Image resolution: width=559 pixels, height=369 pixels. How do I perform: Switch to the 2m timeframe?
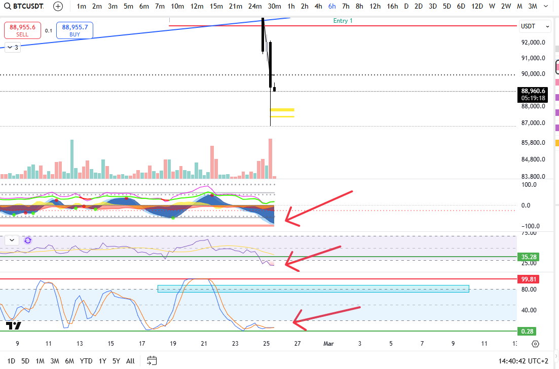point(97,6)
